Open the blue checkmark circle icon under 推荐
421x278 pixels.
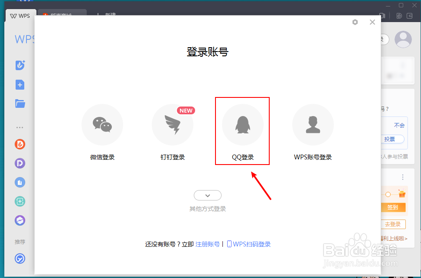click(x=20, y=259)
